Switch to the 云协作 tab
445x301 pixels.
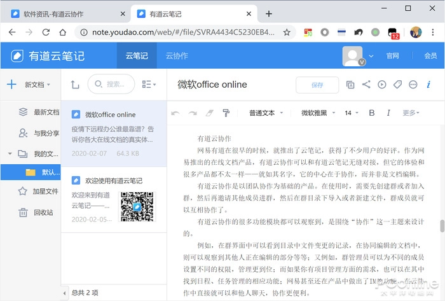[177, 55]
